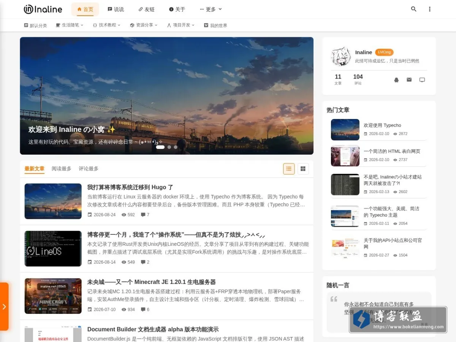Click the 104 评论 count
The image size is (456, 342).
pos(358,79)
